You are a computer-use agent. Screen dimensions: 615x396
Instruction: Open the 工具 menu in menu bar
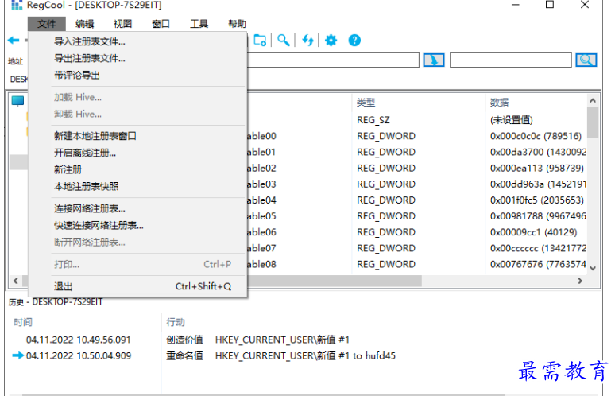[x=199, y=24]
